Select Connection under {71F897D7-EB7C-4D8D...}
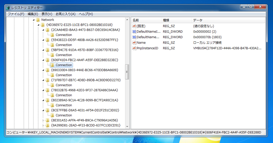Viewport: 273px width, 143px height. click(x=64, y=85)
